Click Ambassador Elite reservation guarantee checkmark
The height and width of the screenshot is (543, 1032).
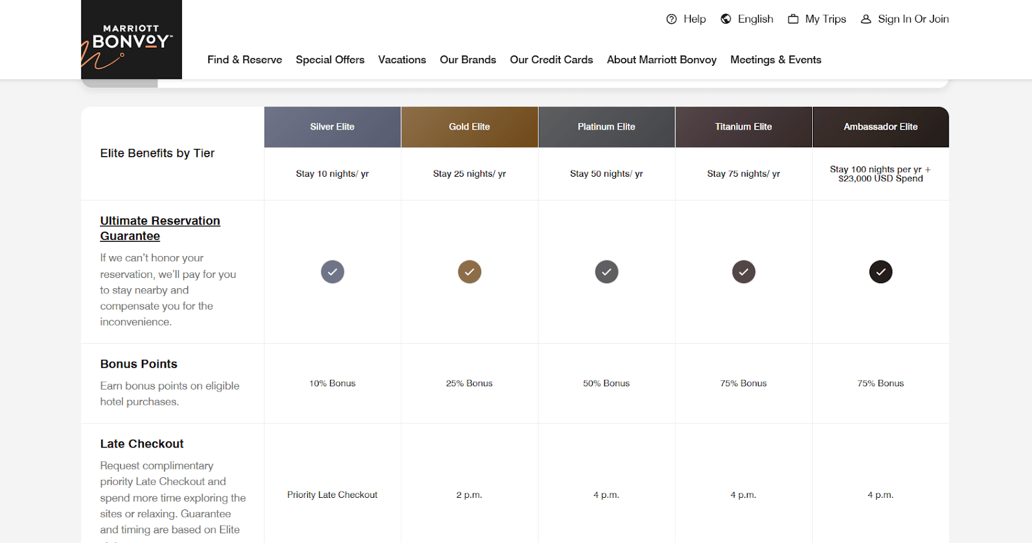(x=881, y=272)
